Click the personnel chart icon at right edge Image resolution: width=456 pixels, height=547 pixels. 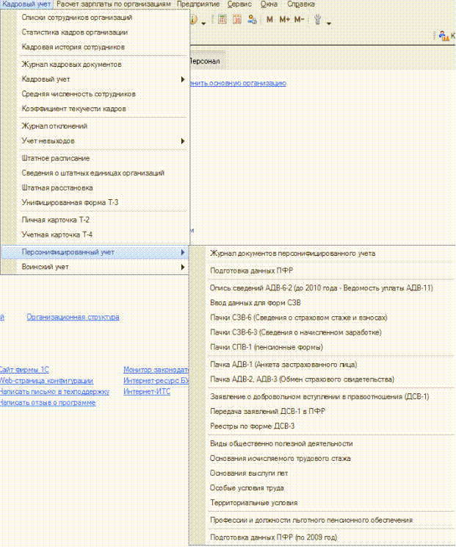[x=444, y=36]
